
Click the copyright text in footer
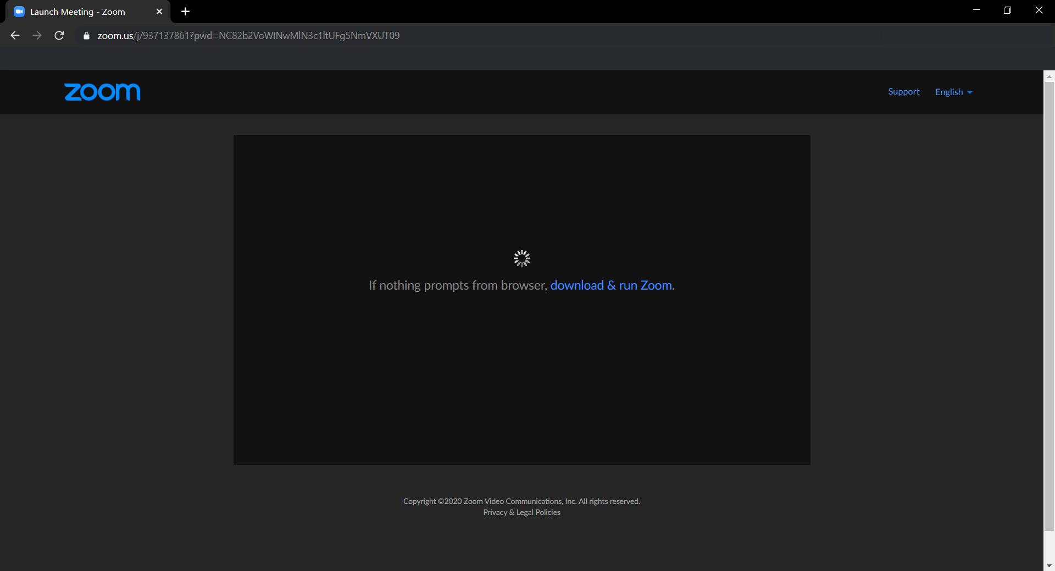(521, 501)
